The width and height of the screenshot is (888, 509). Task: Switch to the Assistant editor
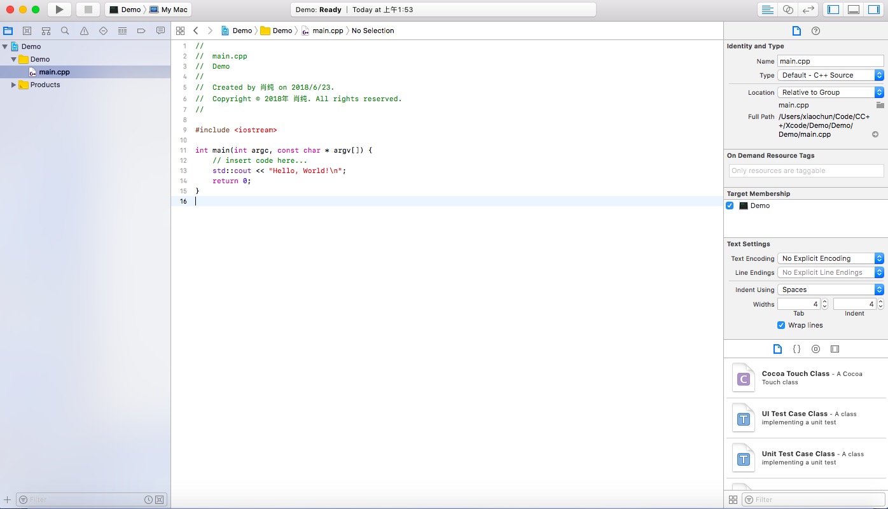click(x=788, y=10)
